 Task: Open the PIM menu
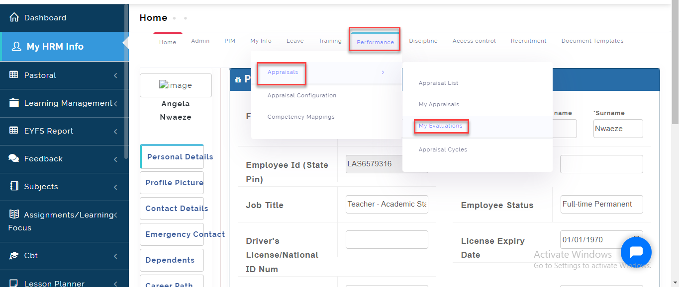pos(230,41)
